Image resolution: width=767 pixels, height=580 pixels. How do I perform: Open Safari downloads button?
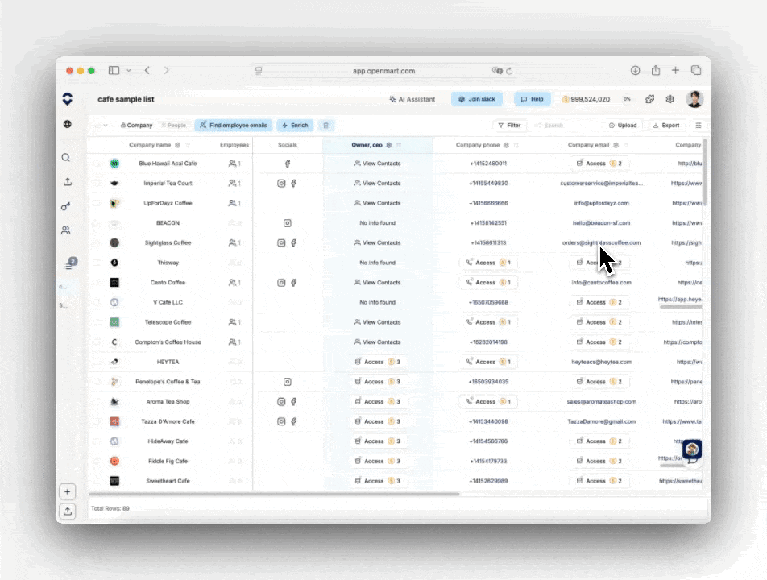(635, 70)
